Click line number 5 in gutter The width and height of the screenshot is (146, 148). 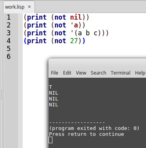pyautogui.click(x=9, y=49)
